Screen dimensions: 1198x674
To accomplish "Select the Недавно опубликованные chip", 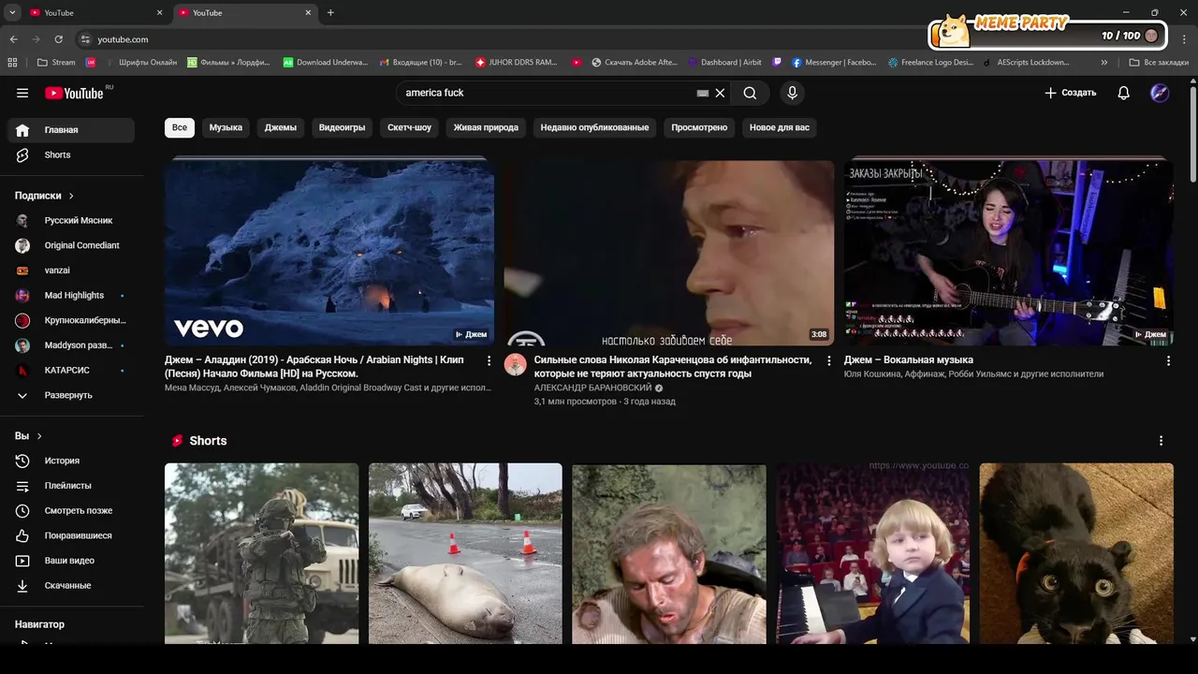I will (594, 127).
